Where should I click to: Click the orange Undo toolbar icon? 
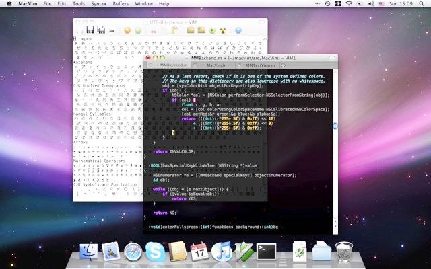(127, 30)
